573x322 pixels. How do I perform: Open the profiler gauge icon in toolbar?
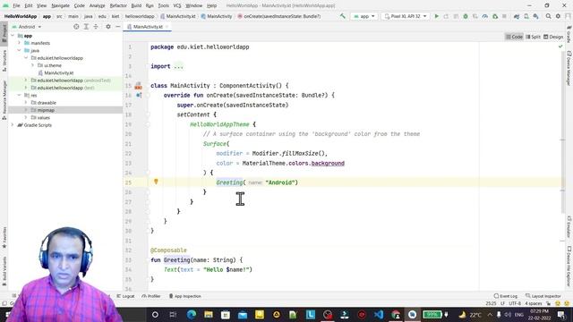tap(485, 16)
